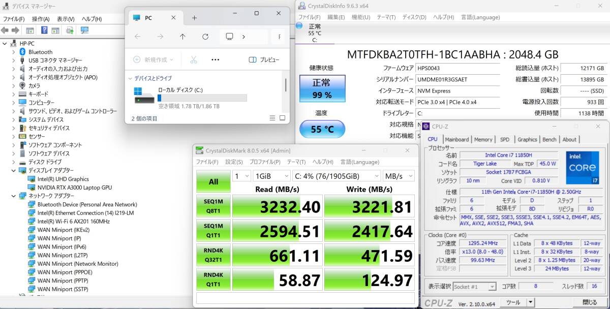Expand the Bluetooth category
This screenshot has width=610, height=309.
14,52
